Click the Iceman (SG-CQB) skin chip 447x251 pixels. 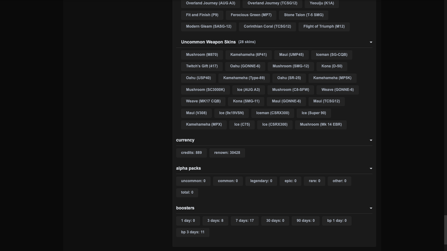pos(331,55)
